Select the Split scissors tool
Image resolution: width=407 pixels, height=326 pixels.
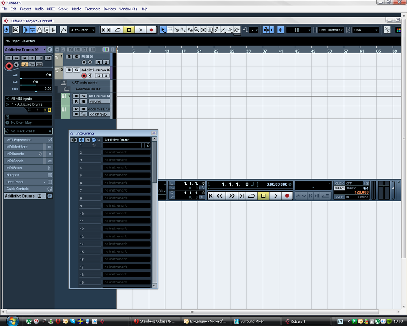coord(177,30)
